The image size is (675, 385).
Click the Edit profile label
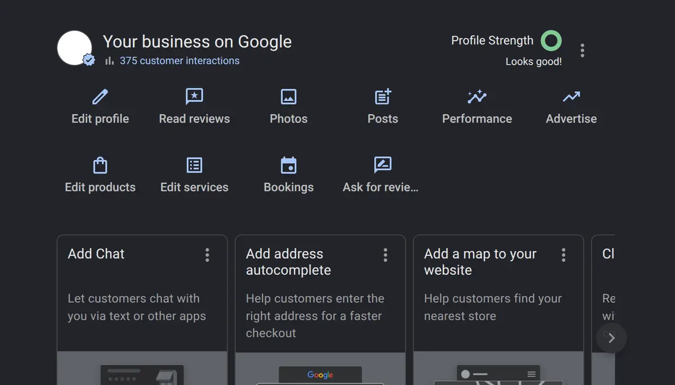tap(100, 119)
